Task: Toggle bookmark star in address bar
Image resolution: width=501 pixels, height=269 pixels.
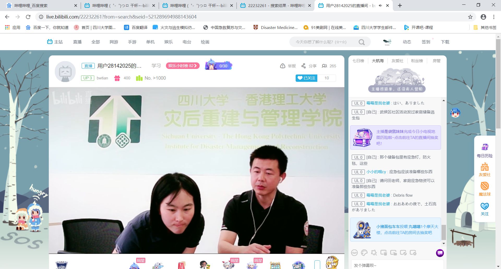Action: click(x=470, y=17)
